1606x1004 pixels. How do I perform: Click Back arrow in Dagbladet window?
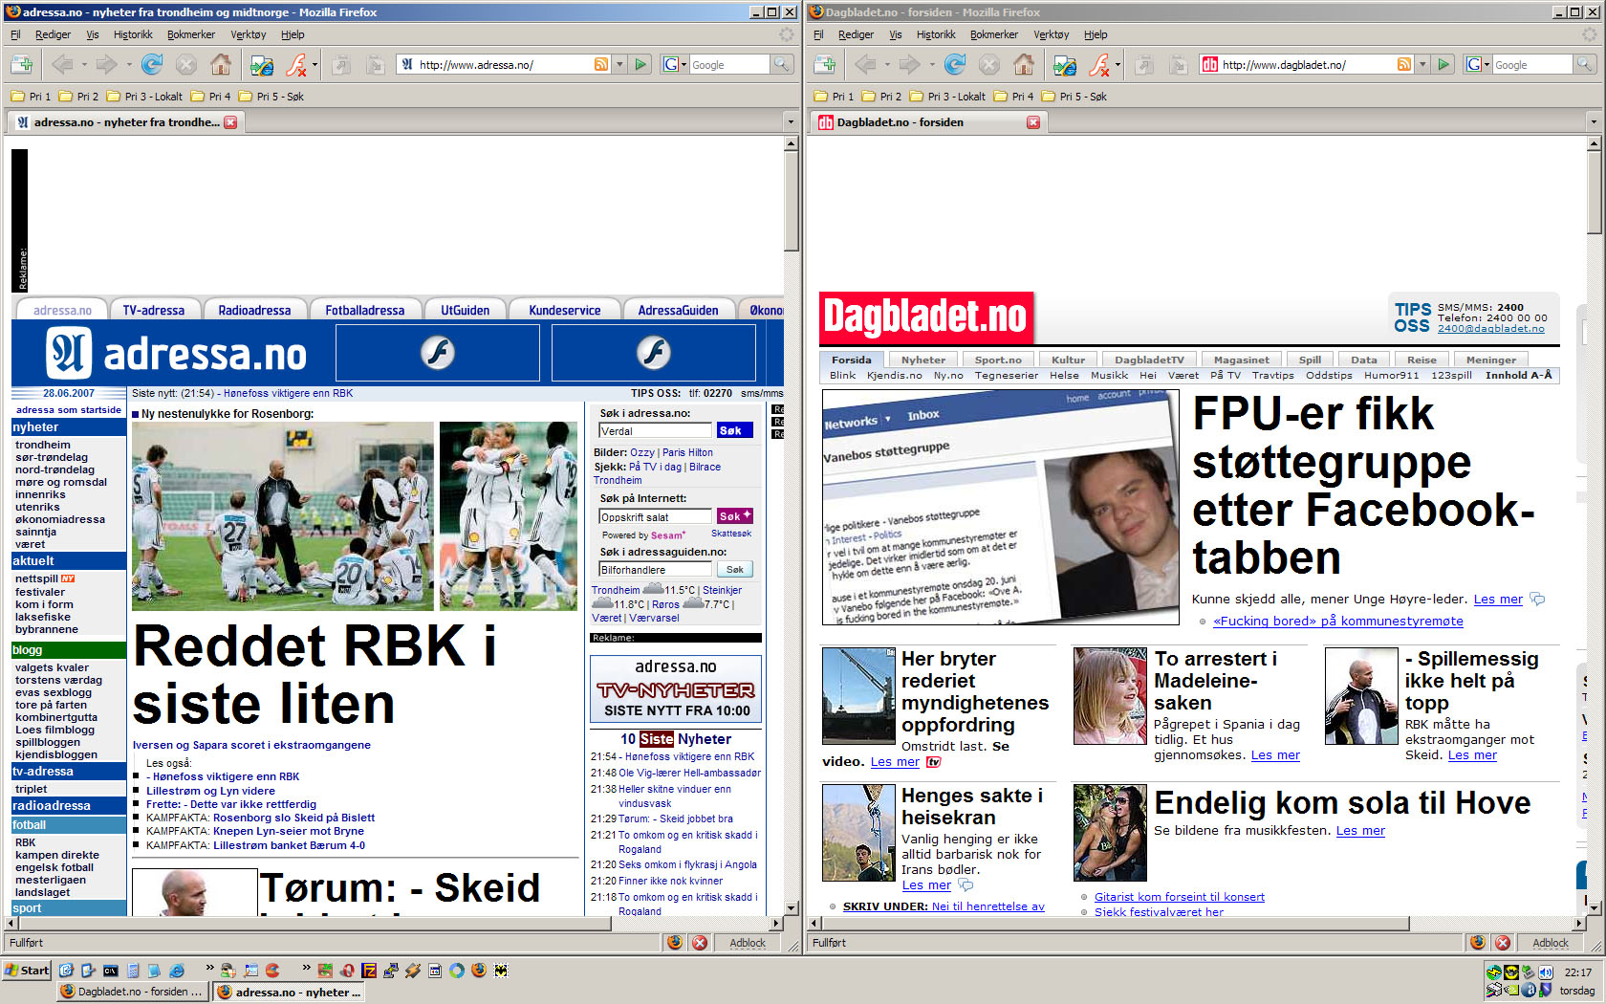coord(864,64)
